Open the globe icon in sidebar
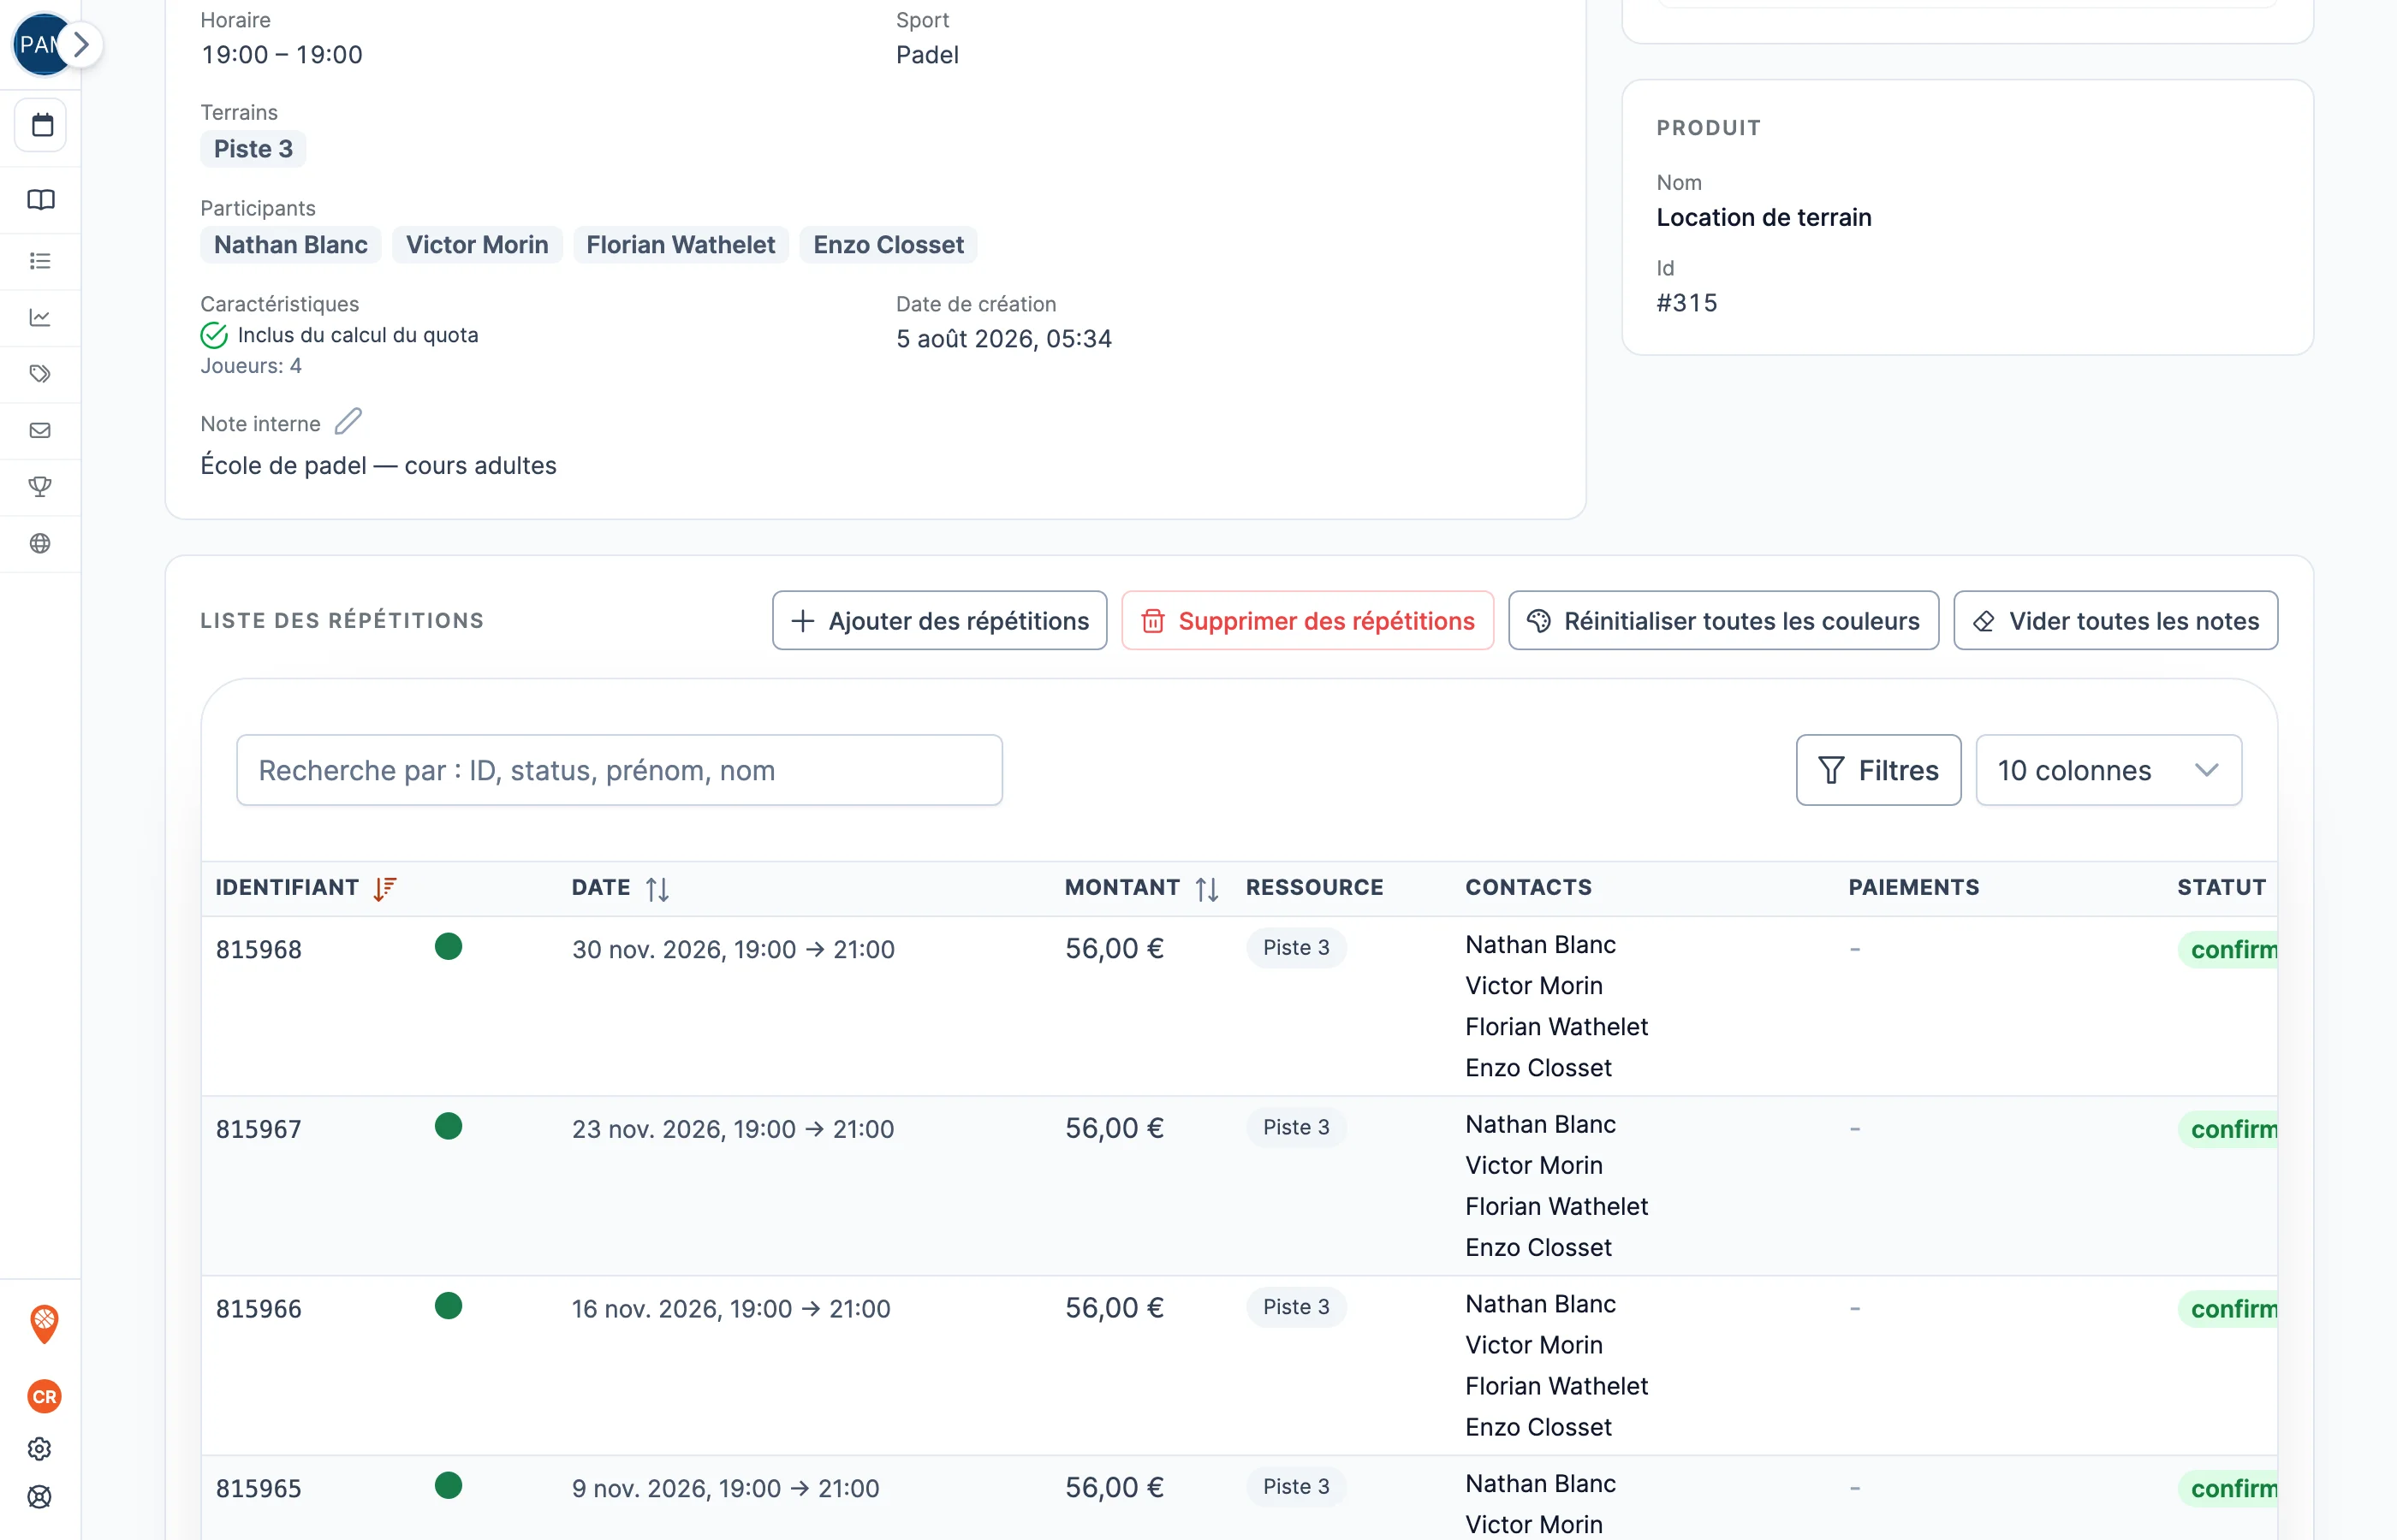 [40, 544]
